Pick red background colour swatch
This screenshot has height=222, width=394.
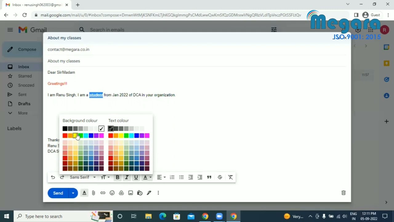point(65,136)
